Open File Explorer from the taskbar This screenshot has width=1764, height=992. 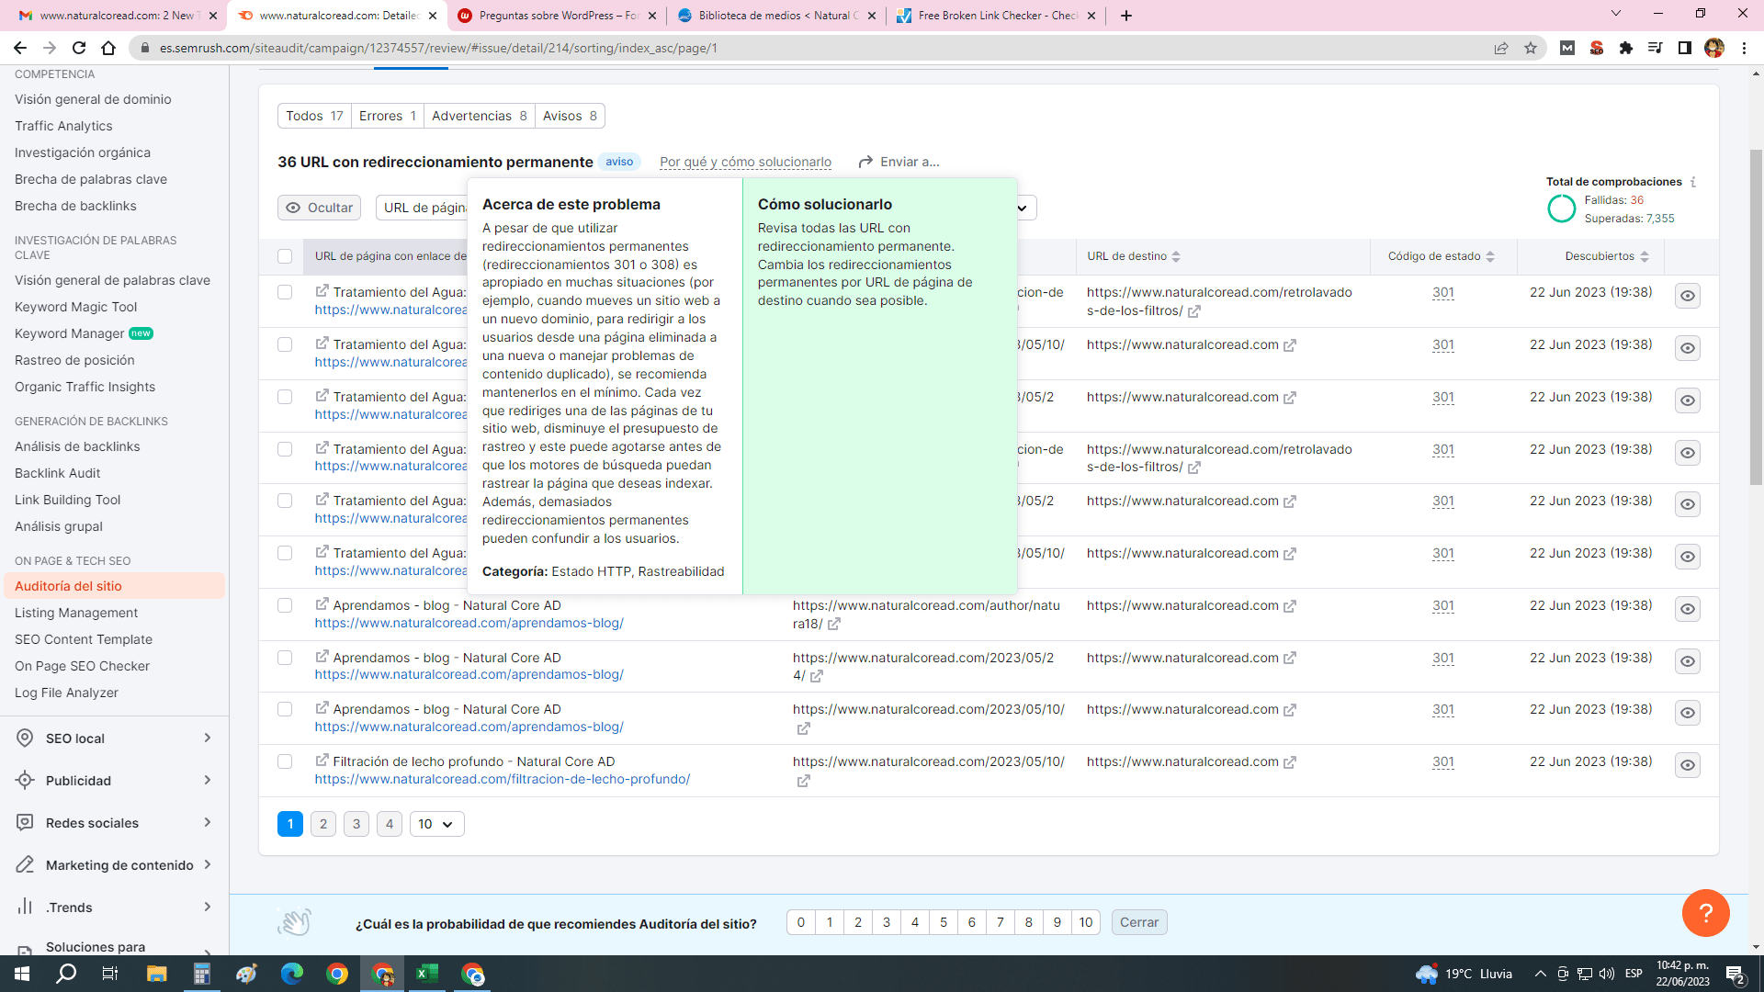pos(156,974)
